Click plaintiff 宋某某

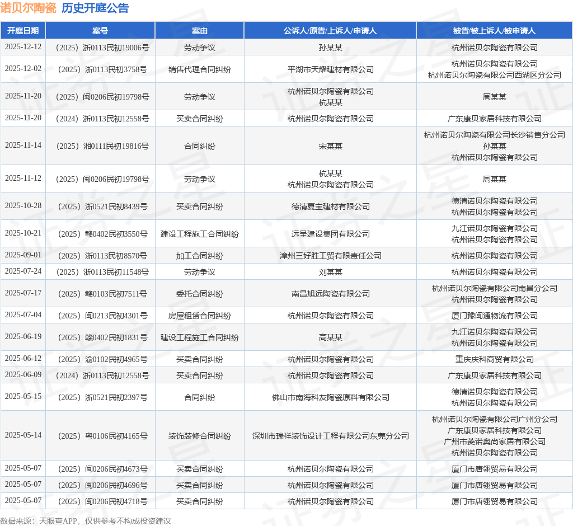point(330,146)
